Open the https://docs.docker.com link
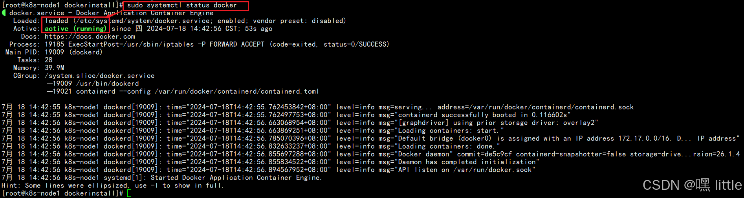Image resolution: width=744 pixels, height=198 pixels. pos(90,36)
